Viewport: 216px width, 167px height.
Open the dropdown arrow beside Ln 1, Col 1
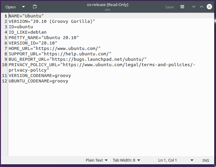coord(192,160)
